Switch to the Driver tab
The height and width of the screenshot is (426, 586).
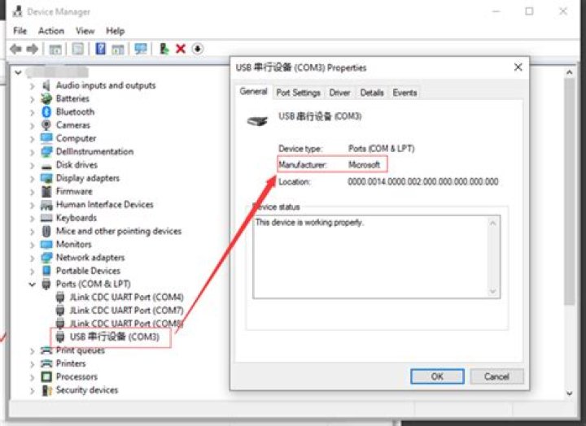[x=339, y=93]
